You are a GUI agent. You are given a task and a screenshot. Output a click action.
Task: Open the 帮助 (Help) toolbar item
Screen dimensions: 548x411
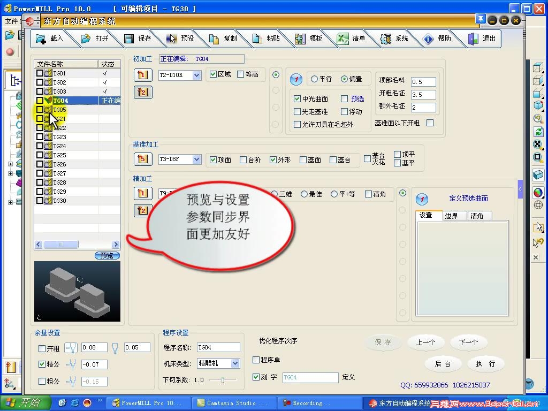click(437, 39)
